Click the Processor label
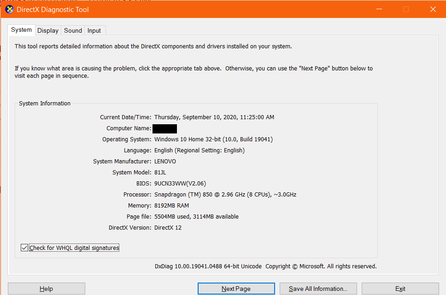This screenshot has width=446, height=295. point(137,195)
